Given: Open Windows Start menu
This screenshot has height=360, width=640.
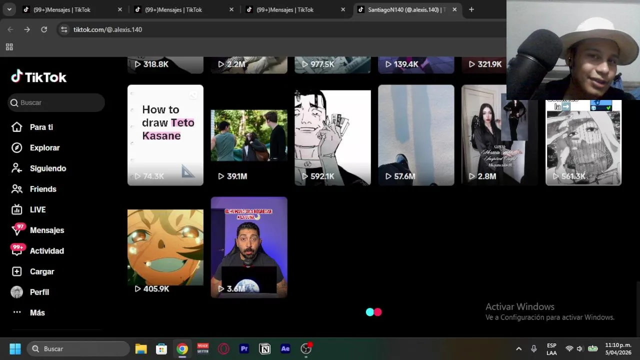Looking at the screenshot, I should coord(15,348).
